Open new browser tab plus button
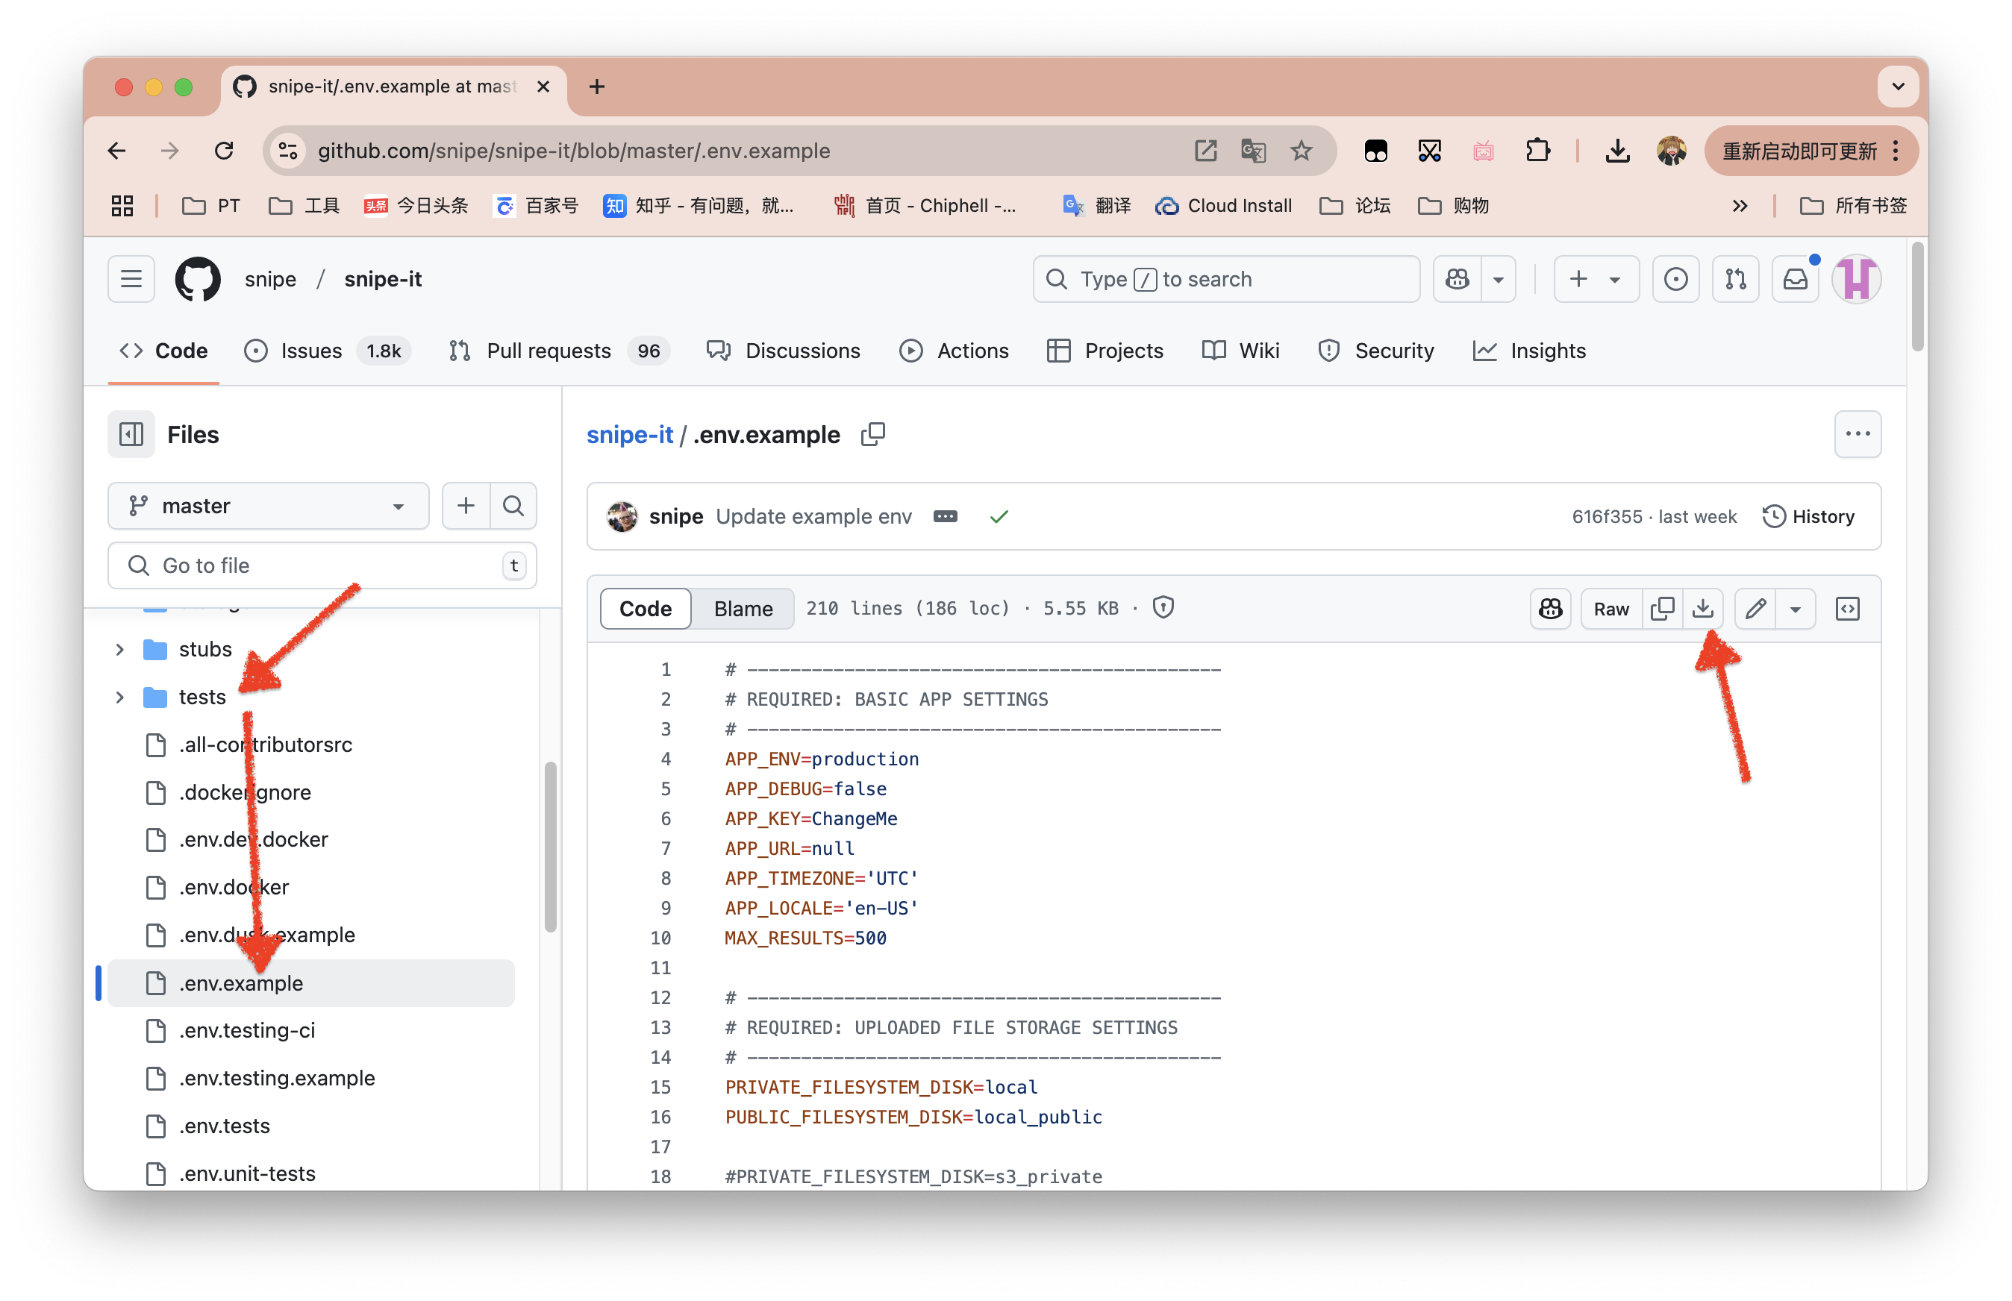Image resolution: width=2012 pixels, height=1301 pixels. click(596, 87)
